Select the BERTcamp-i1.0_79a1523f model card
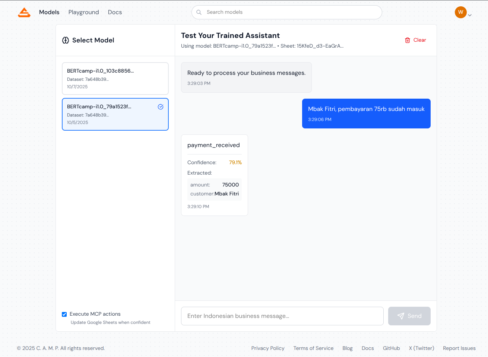The height and width of the screenshot is (357, 488). pyautogui.click(x=115, y=114)
